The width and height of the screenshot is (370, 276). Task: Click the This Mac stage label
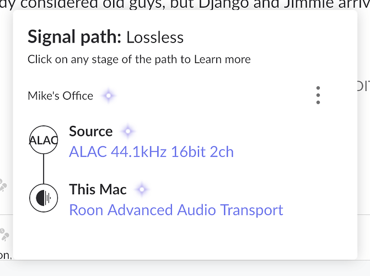pos(98,189)
